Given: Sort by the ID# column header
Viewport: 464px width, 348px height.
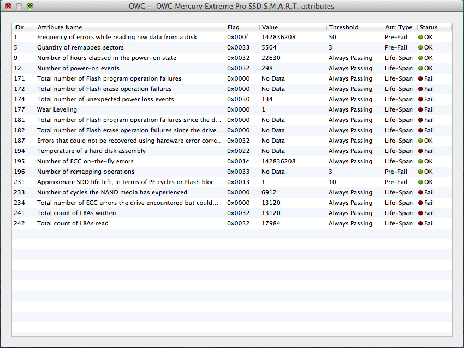Looking at the screenshot, I should point(23,27).
